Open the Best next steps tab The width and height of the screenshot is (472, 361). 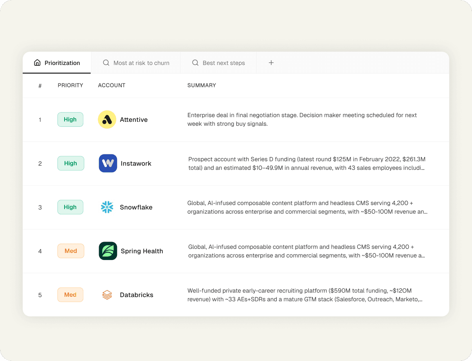tap(218, 63)
